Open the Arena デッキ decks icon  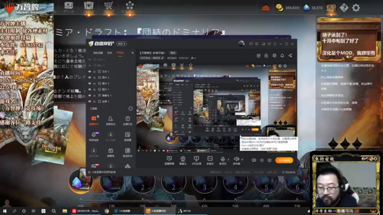[68, 7]
